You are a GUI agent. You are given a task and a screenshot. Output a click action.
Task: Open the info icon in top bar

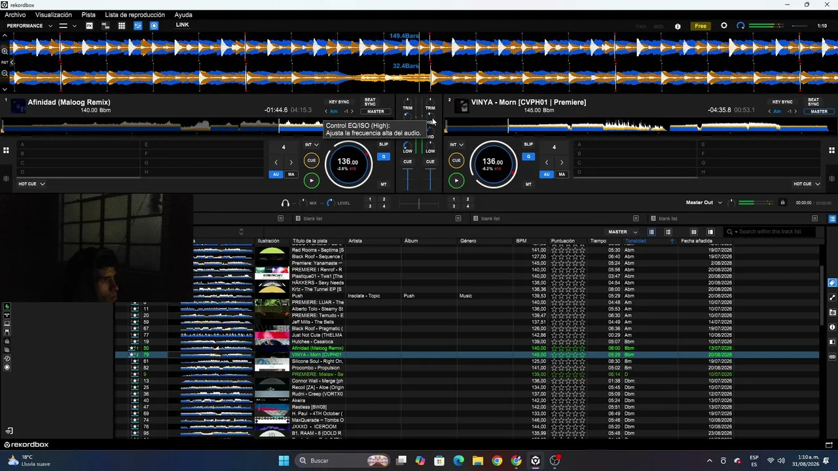(x=678, y=26)
